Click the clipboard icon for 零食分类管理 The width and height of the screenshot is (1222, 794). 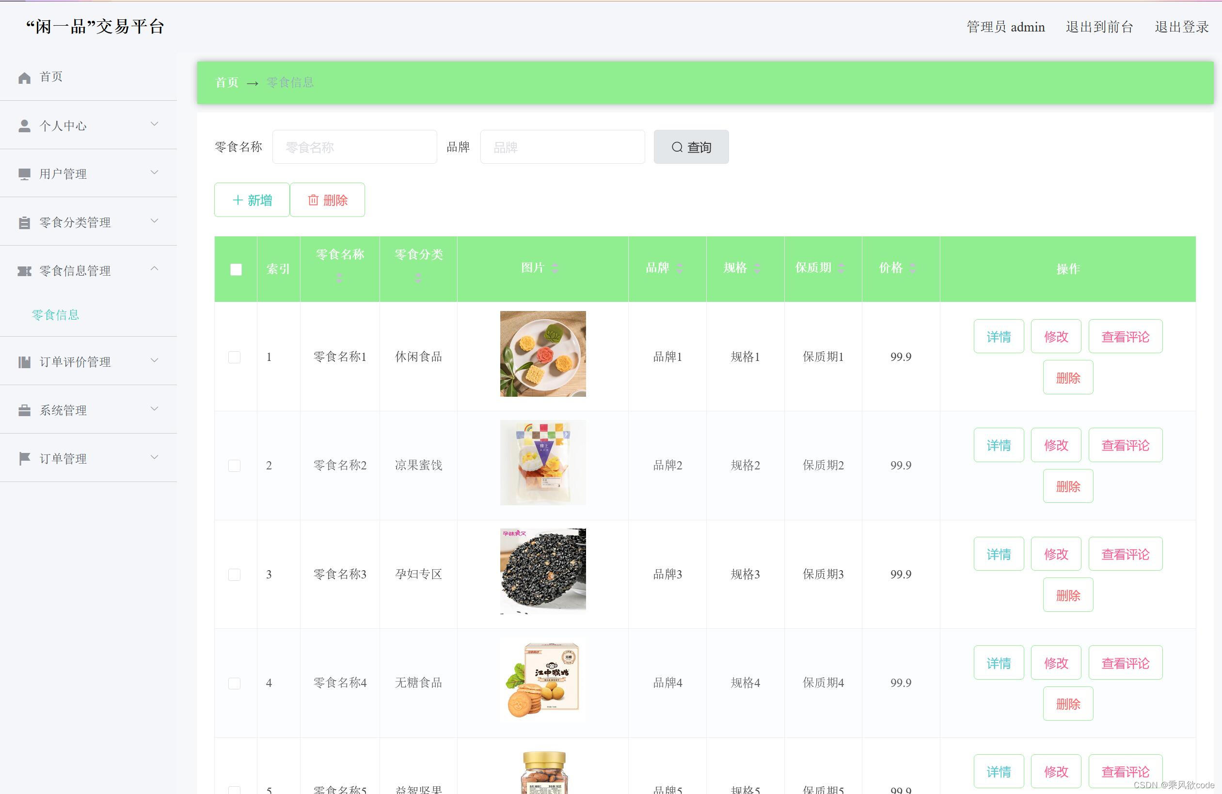coord(25,222)
